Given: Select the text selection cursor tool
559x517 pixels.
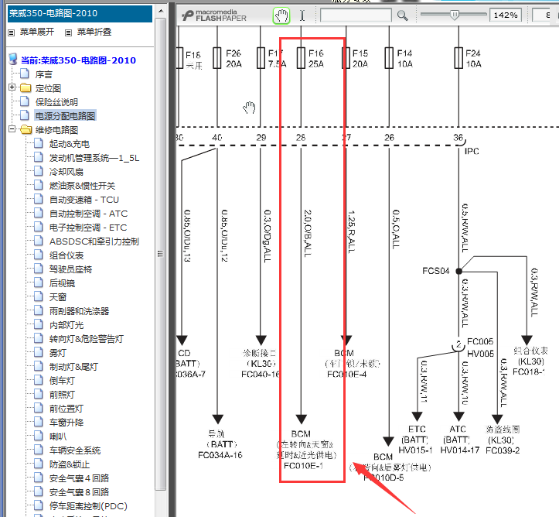Looking at the screenshot, I should click(x=302, y=15).
